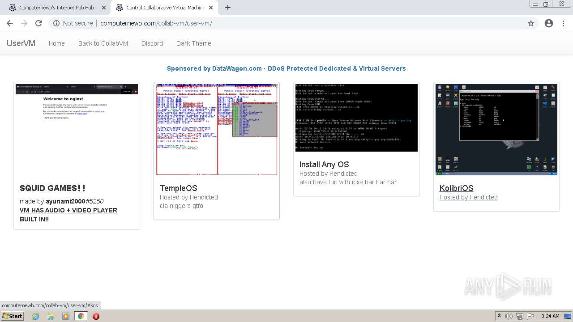Reload the page with the refresh icon
The width and height of the screenshot is (573, 322).
(x=38, y=23)
